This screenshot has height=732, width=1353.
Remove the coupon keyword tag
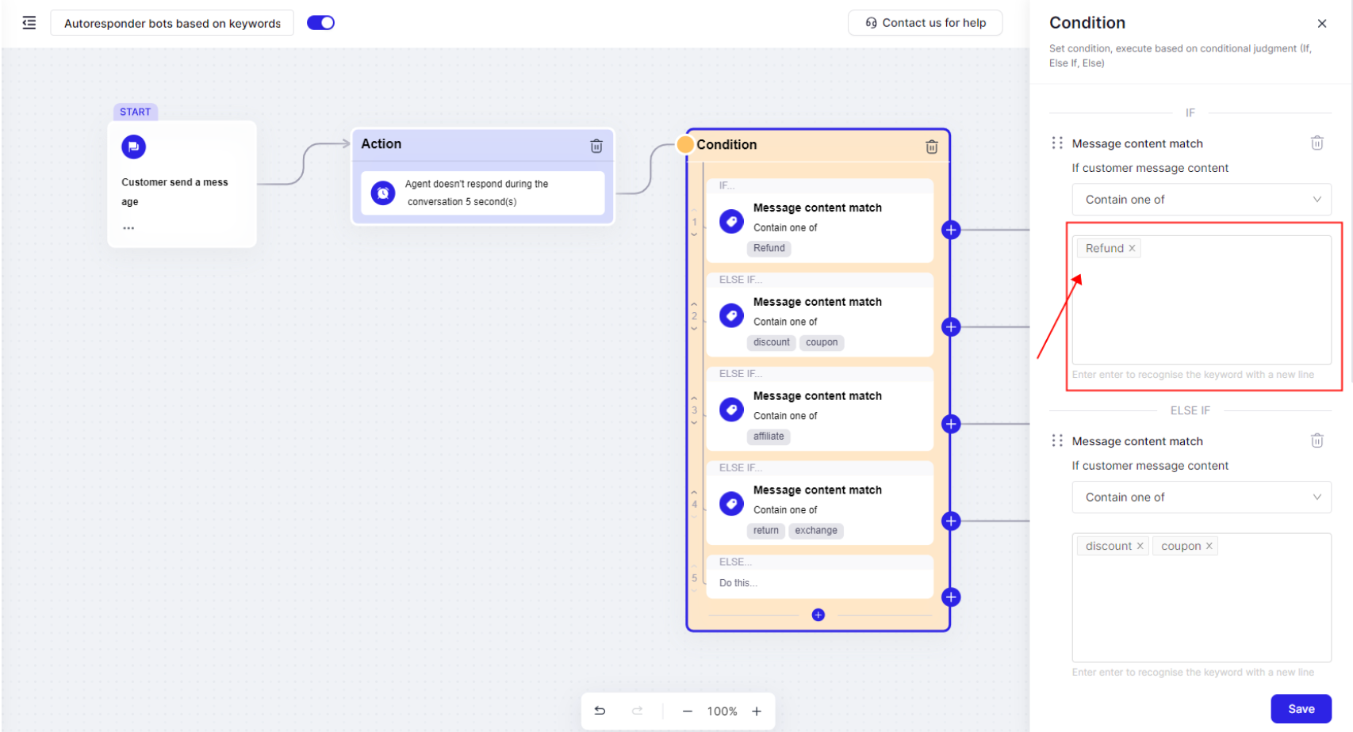point(1209,546)
